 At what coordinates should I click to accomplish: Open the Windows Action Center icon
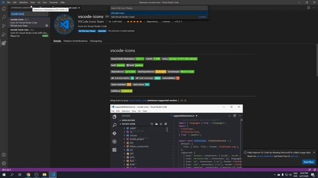pos(313,175)
